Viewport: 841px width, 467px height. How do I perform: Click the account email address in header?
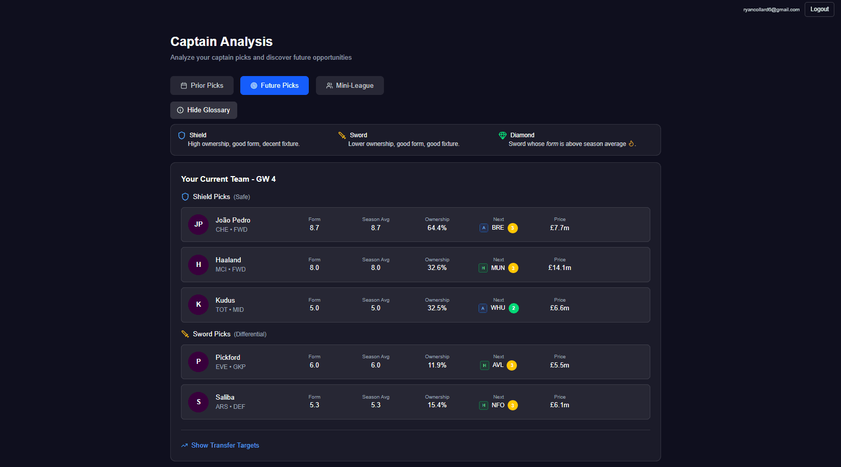771,10
